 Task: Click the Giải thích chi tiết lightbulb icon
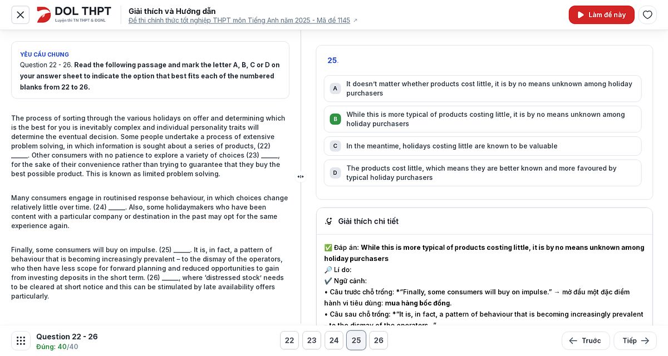tap(329, 221)
